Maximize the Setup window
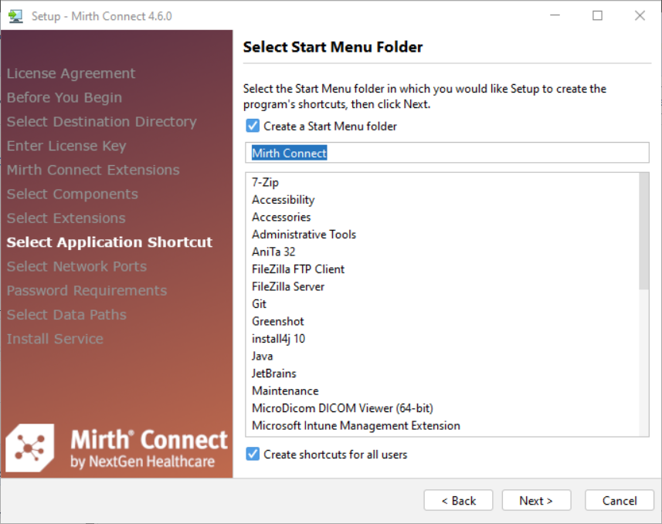This screenshot has width=662, height=524. [597, 15]
